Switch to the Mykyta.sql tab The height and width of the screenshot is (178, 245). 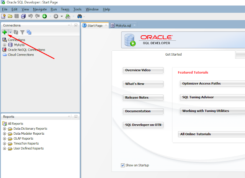[123, 26]
